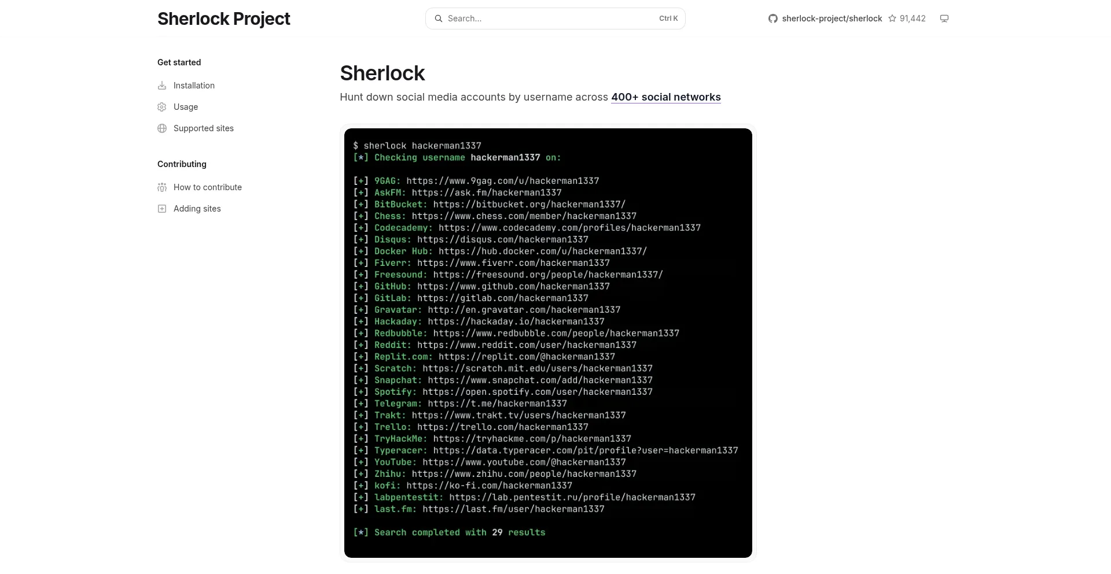1111x574 pixels.
Task: Click the Adding sites plus icon
Action: tap(162, 209)
